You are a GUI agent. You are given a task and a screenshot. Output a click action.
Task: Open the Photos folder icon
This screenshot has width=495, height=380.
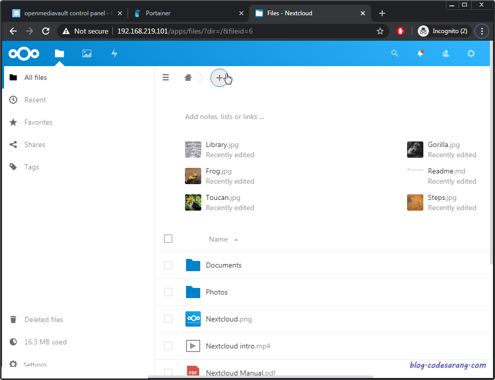click(193, 292)
